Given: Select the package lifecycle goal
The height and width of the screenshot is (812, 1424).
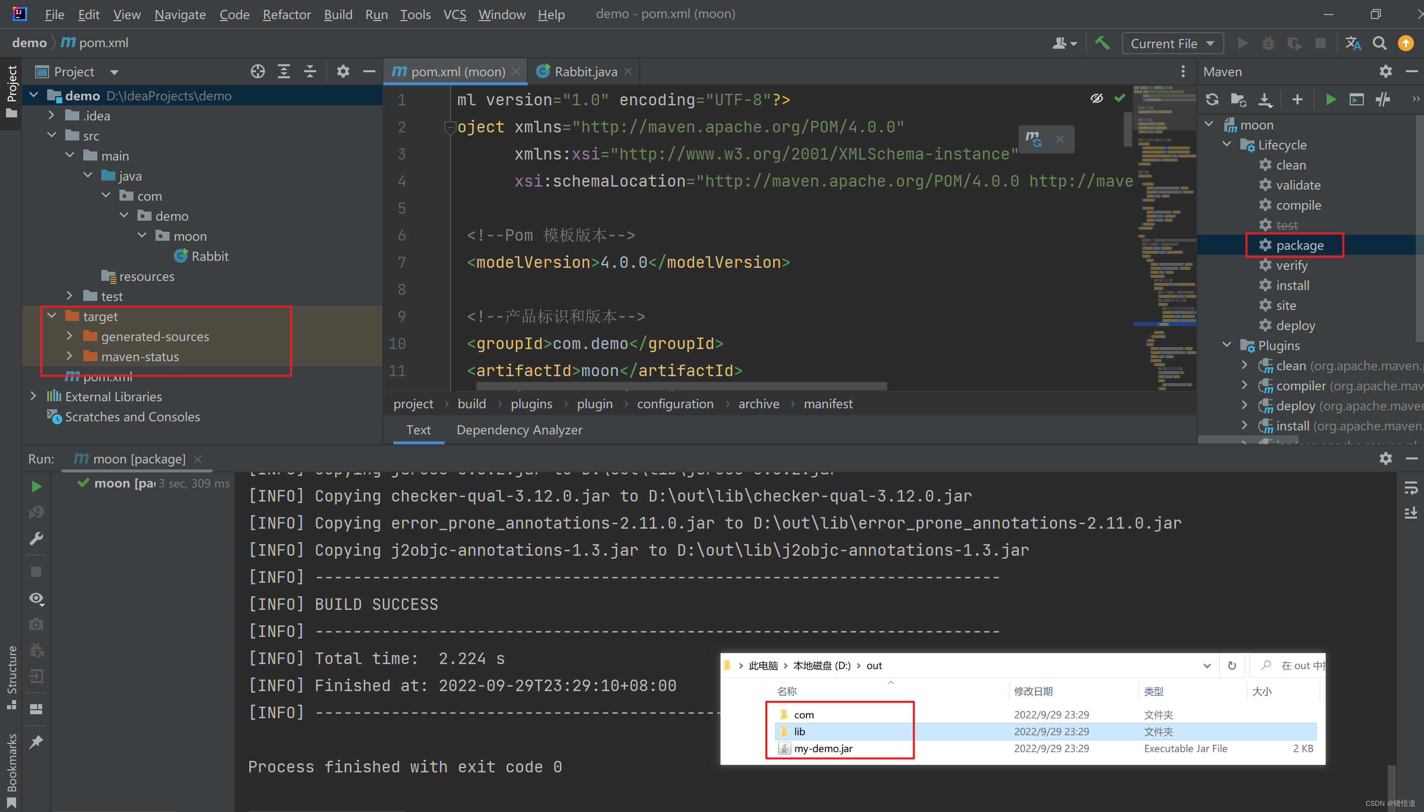Looking at the screenshot, I should 1300,245.
